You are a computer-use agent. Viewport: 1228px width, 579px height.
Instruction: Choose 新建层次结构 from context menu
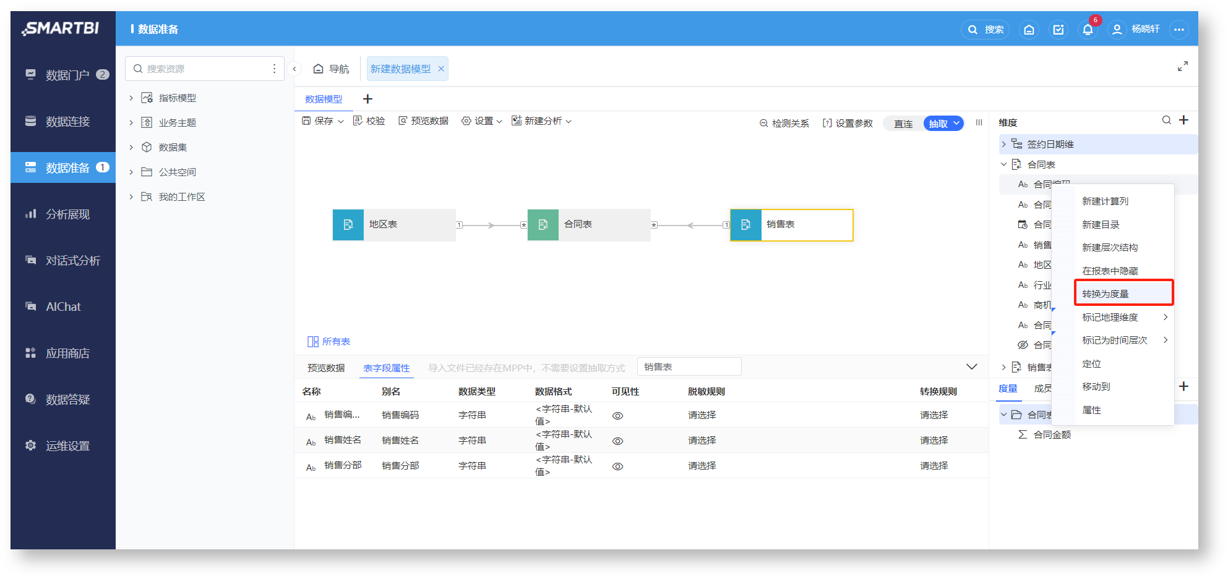click(1110, 248)
